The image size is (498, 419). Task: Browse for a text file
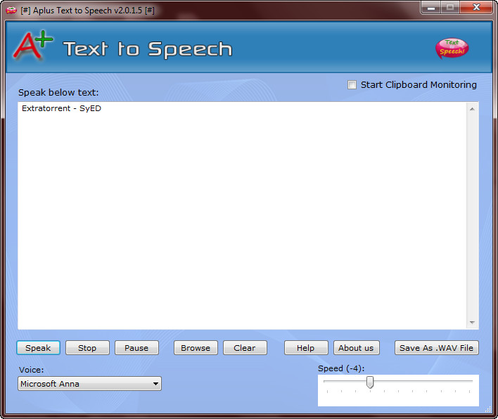pyautogui.click(x=196, y=348)
